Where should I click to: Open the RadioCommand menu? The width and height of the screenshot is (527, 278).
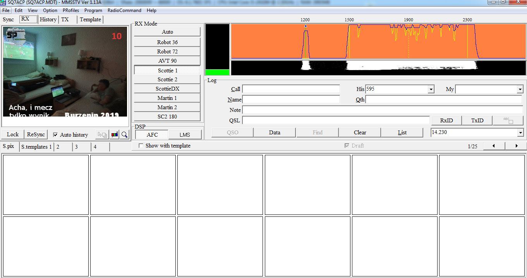[x=124, y=10]
